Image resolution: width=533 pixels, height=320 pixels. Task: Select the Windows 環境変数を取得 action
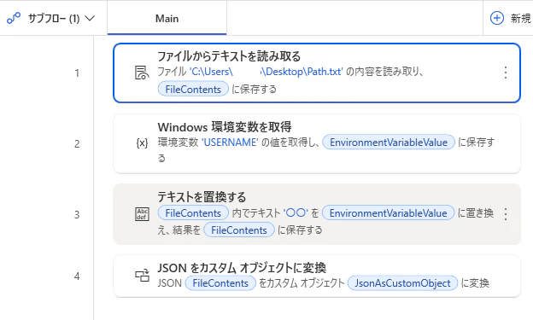(317, 143)
